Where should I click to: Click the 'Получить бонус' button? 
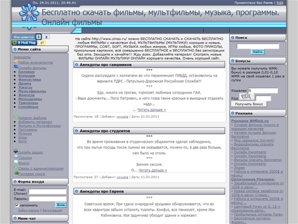tap(249, 104)
